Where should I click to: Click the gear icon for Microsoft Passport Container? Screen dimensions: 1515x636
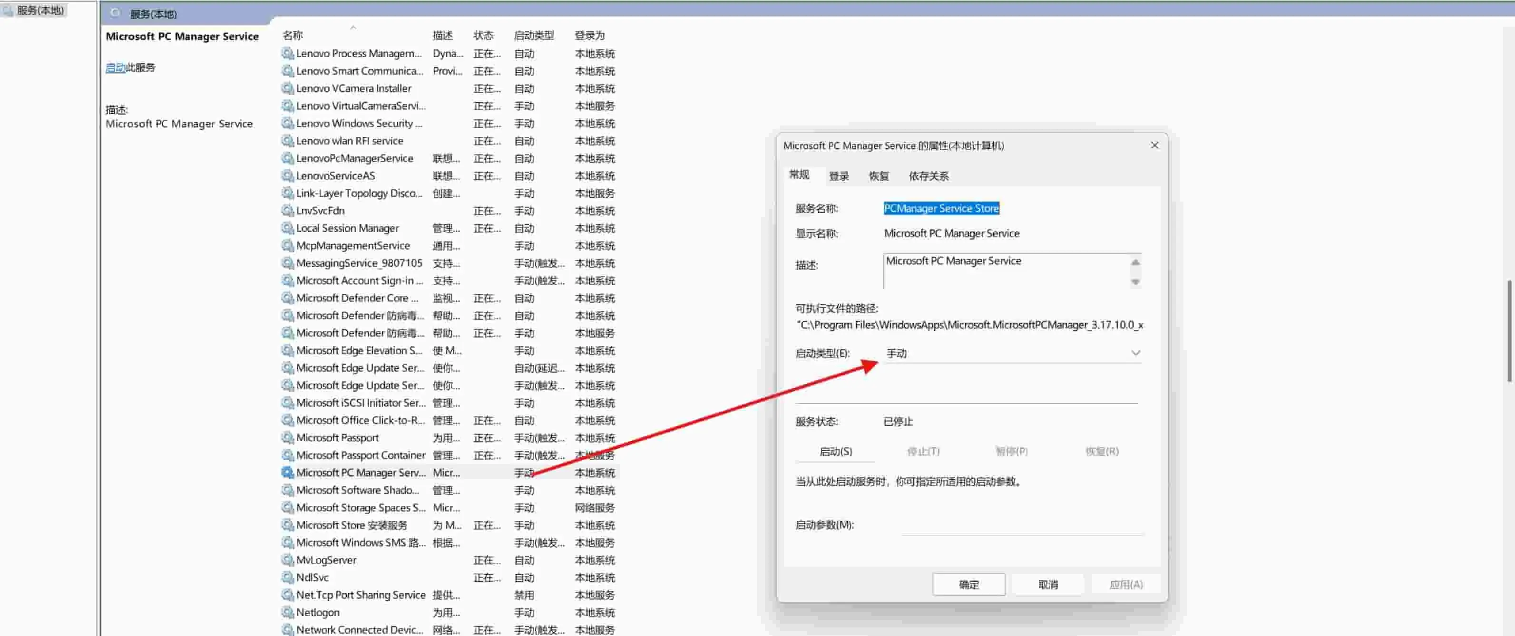(287, 455)
